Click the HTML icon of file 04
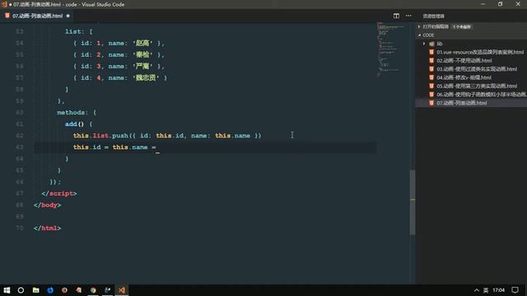 coord(431,77)
